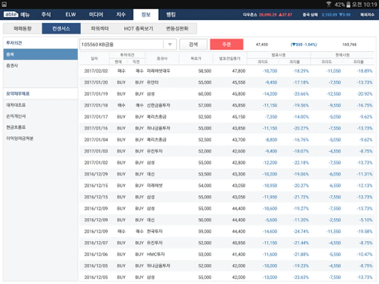This screenshot has height=284, width=379.
Task: Expand the stock code dropdown arrow
Action: [x=170, y=44]
